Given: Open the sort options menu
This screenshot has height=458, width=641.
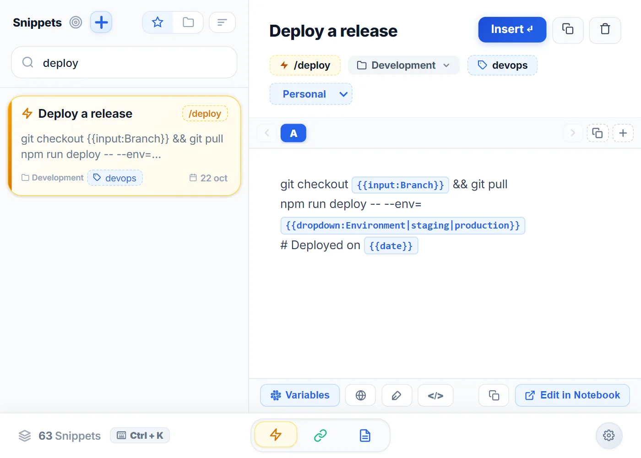Looking at the screenshot, I should tap(222, 22).
